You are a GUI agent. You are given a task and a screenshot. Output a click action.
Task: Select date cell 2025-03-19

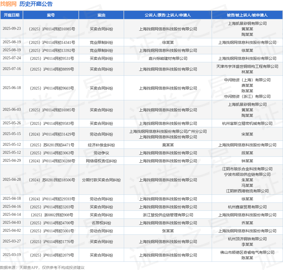[x=12, y=255]
